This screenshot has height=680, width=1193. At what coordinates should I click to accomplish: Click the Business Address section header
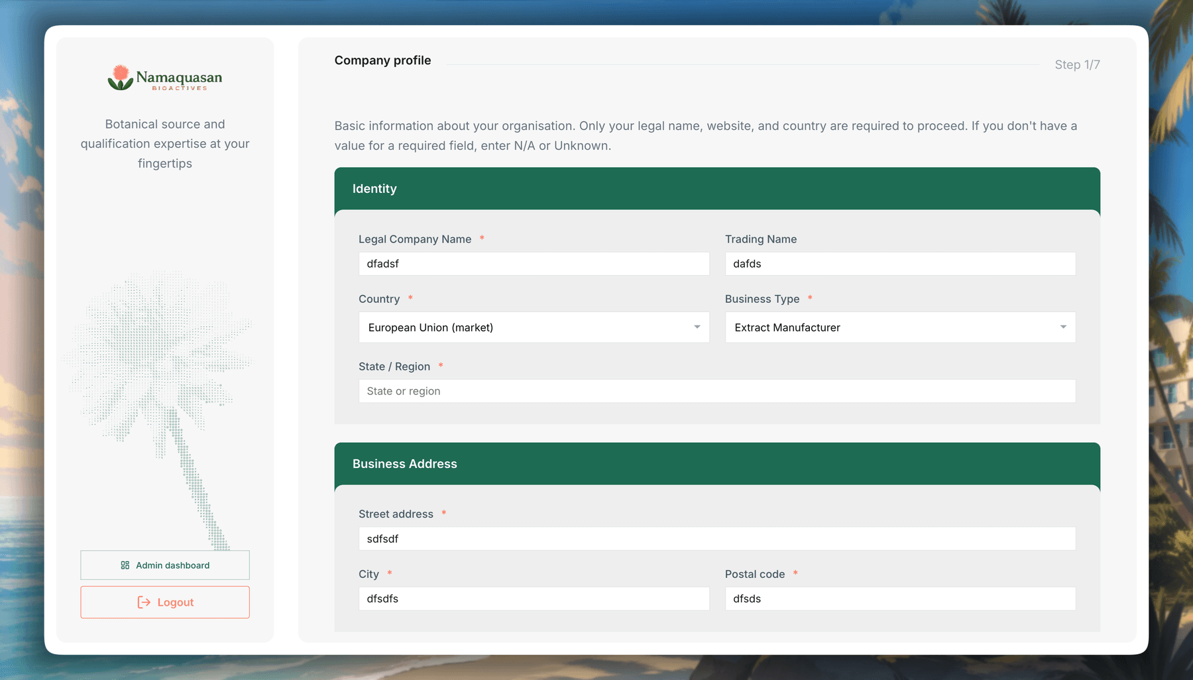pyautogui.click(x=717, y=464)
